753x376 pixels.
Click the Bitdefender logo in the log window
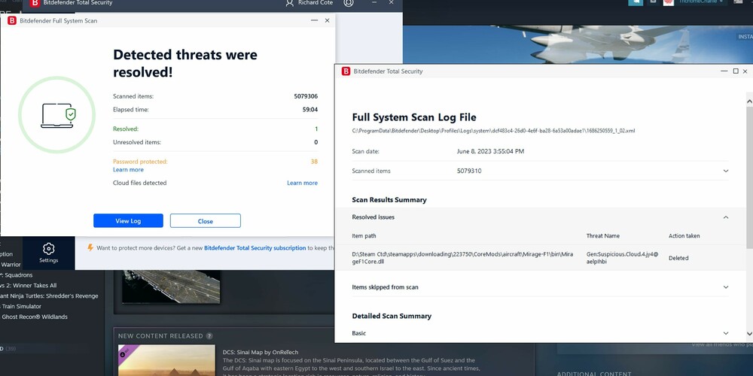coord(346,71)
